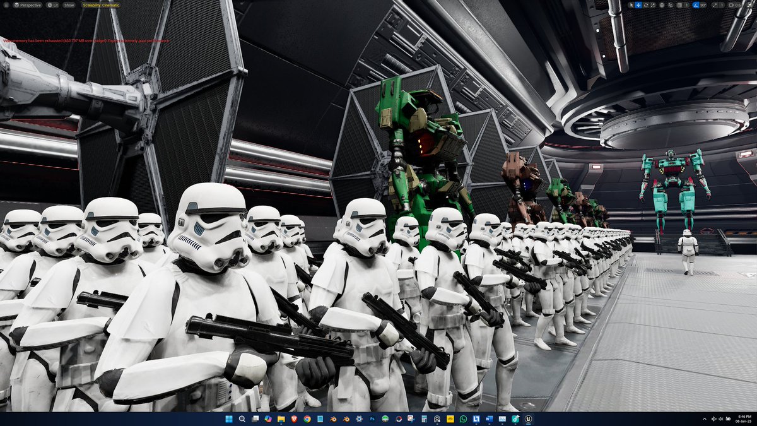Image resolution: width=757 pixels, height=426 pixels.
Task: Open the camera speed 0.6 setting
Action: coord(734,5)
